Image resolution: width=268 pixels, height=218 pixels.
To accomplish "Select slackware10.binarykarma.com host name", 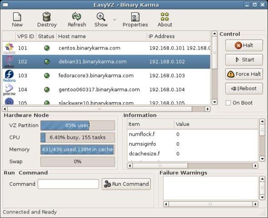I will pyautogui.click(x=96, y=103).
